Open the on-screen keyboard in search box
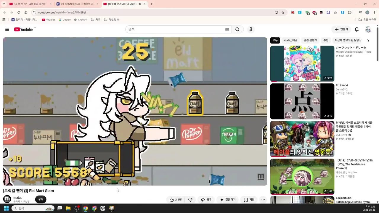 tap(227, 29)
